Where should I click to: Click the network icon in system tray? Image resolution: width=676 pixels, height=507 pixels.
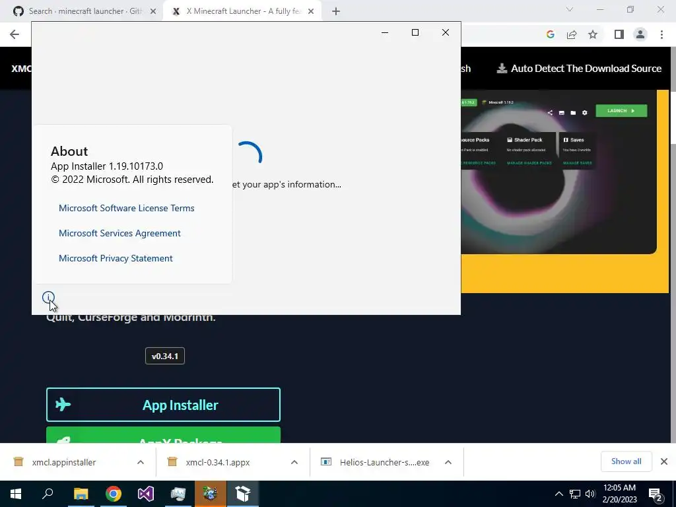pyautogui.click(x=575, y=494)
